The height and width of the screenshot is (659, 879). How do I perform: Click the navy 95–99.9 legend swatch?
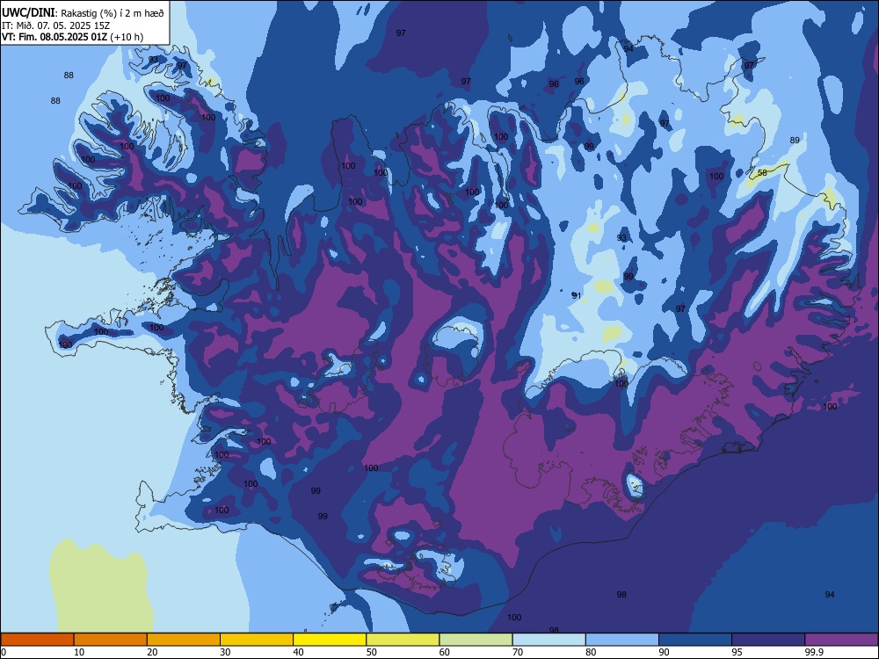coord(768,640)
